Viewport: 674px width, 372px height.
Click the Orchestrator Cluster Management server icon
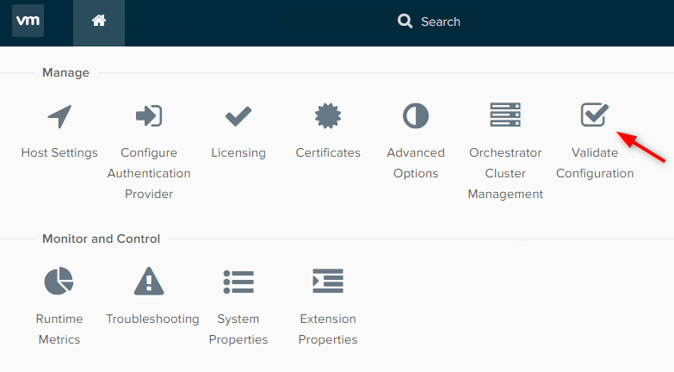[505, 115]
